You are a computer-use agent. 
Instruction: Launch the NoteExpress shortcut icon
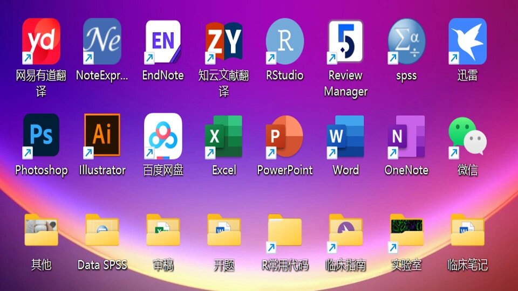(102, 41)
